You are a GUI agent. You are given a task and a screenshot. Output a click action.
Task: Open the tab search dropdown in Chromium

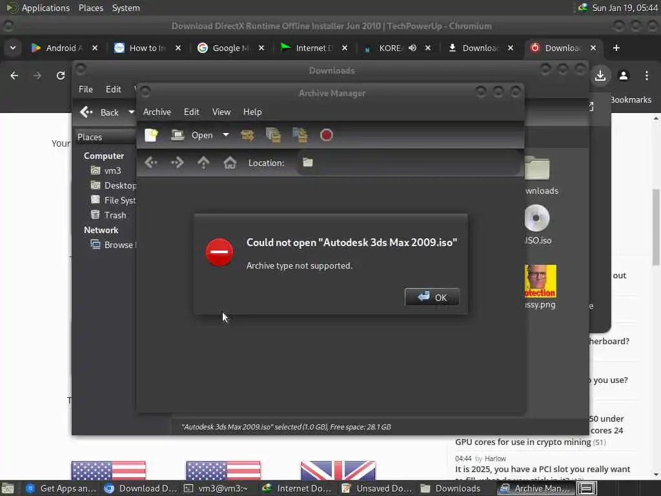[x=13, y=48]
